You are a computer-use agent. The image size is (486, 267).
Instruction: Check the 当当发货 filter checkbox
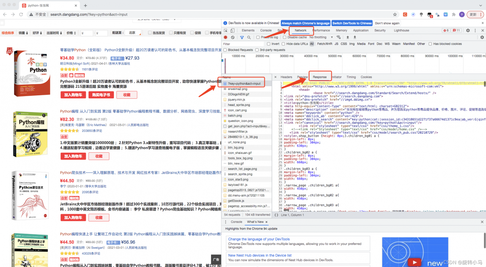(x=150, y=33)
